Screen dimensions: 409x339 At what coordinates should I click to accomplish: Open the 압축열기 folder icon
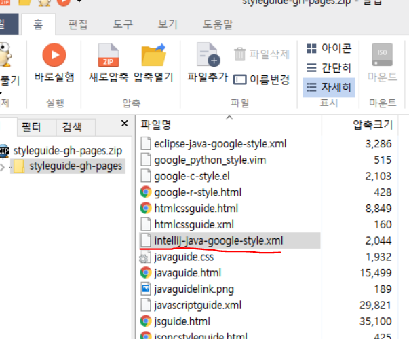coord(154,55)
